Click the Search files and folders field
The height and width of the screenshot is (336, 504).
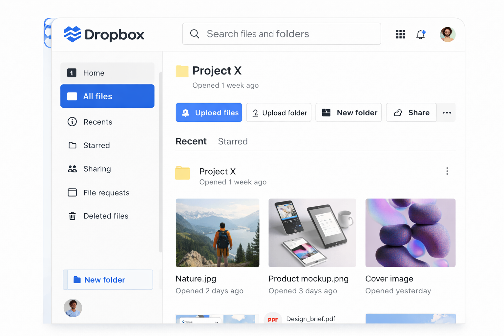point(282,34)
